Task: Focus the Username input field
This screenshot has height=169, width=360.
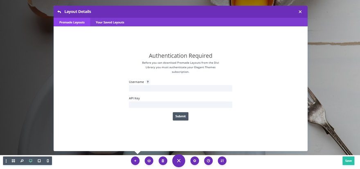Action: pos(180,89)
